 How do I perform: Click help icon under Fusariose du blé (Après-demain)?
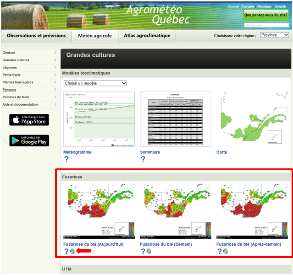(x=220, y=252)
